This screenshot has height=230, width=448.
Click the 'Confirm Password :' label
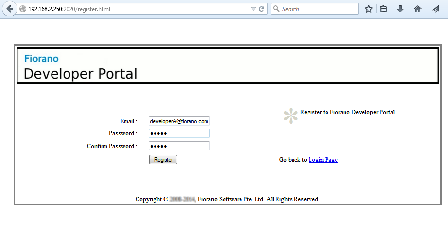click(112, 146)
